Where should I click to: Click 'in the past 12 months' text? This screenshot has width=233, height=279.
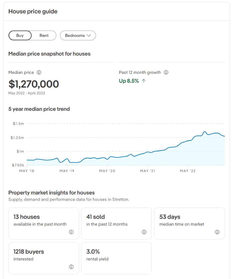point(107,224)
